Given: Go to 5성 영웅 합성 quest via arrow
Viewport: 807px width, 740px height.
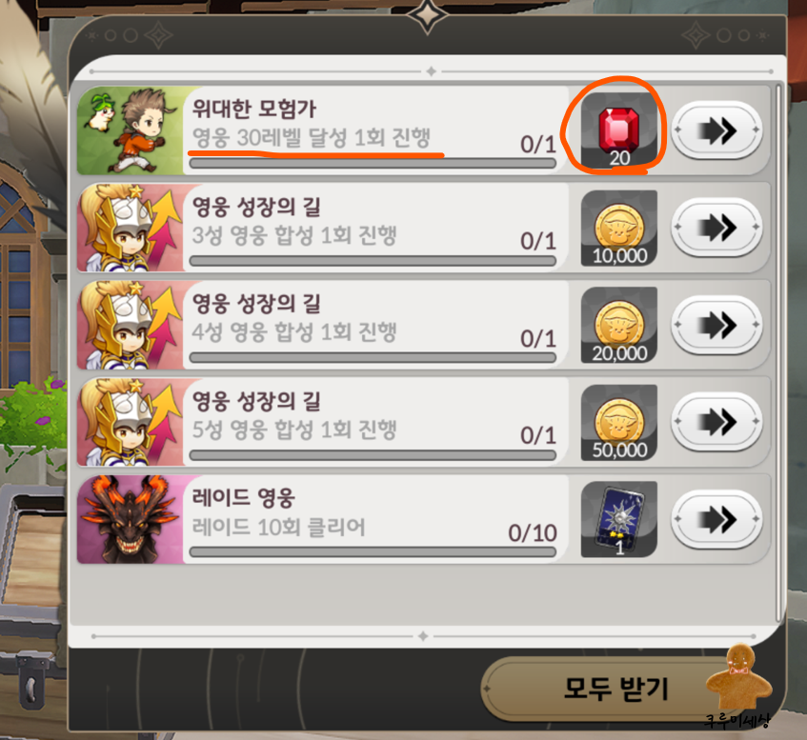Looking at the screenshot, I should click(x=716, y=422).
